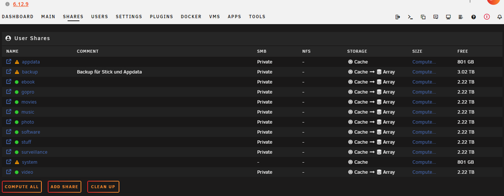Open the photo share name link

click(x=28, y=122)
